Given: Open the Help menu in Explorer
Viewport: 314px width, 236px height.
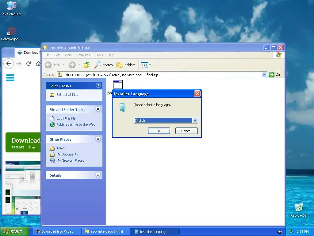Looking at the screenshot, I should click(x=111, y=55).
